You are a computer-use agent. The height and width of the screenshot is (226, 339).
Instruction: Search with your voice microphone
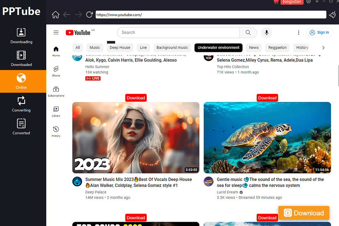pos(267,32)
